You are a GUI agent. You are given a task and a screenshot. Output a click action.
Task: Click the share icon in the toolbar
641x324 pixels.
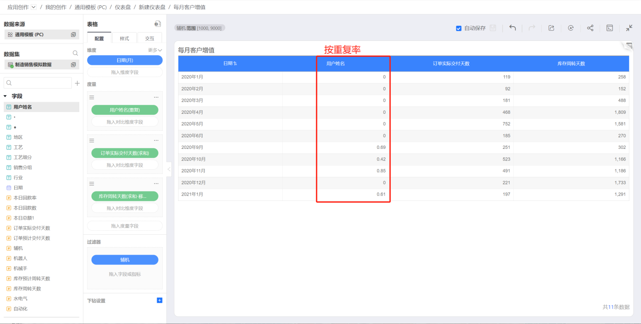(590, 28)
